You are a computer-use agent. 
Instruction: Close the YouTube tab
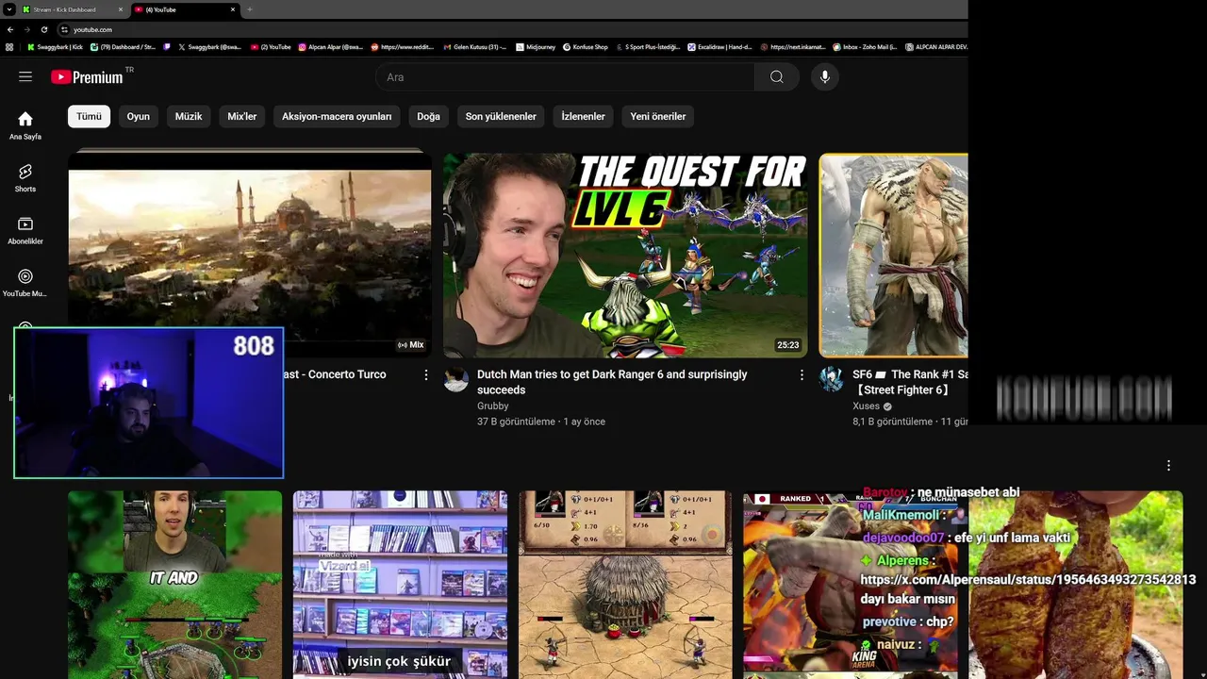click(x=233, y=9)
